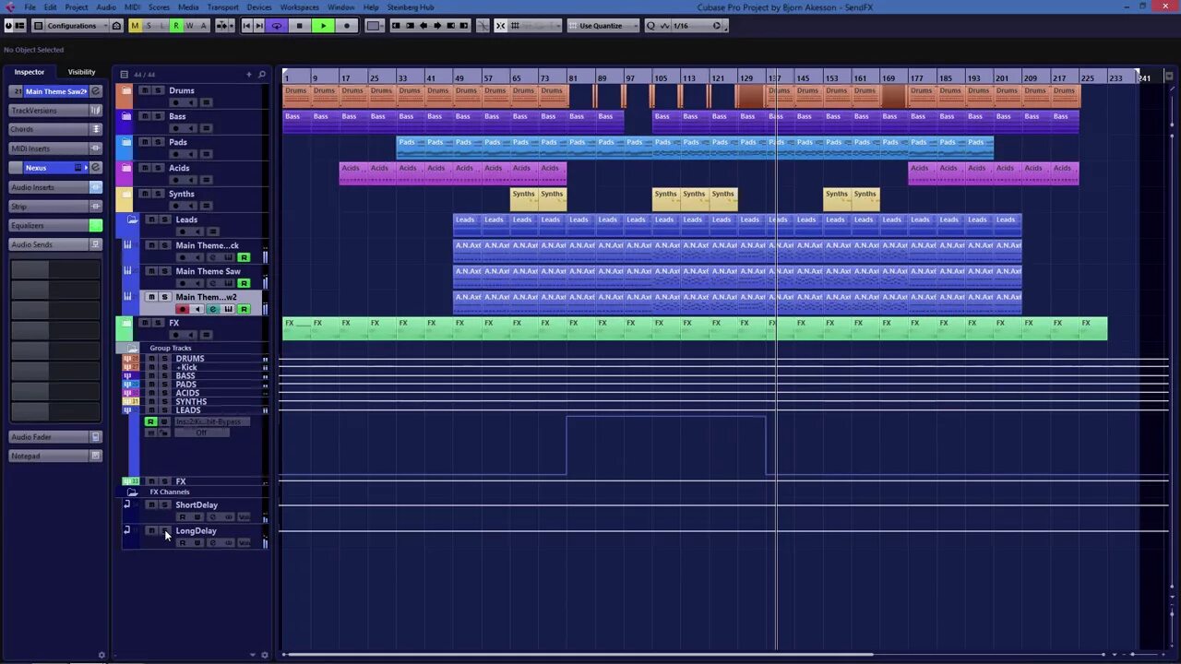Click the Find Tracks search icon
Viewport: 1181px width, 664px height.
tap(262, 74)
